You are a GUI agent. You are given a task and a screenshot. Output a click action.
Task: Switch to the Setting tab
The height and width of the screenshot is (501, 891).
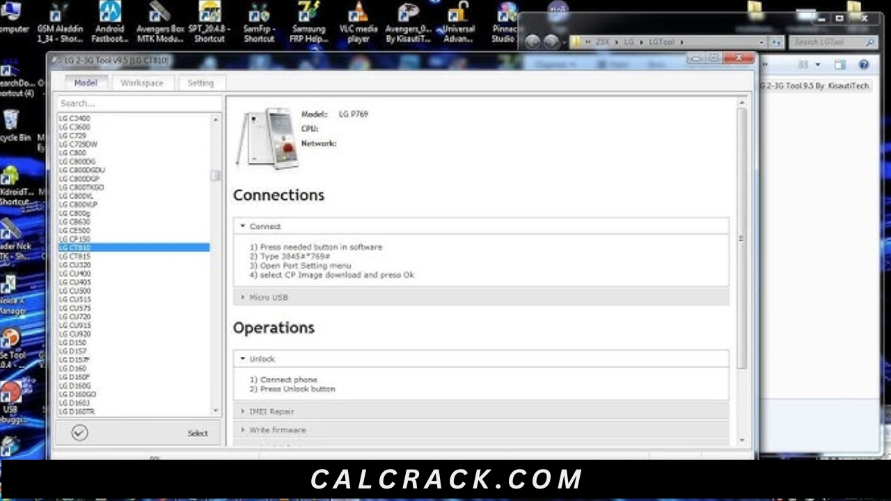click(200, 83)
